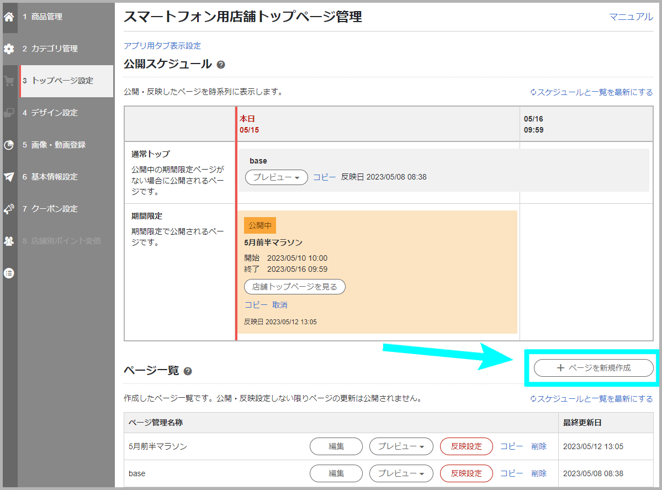Screen dimensions: 662x490
Task: Click 取消 link in 5月前半マラソン card
Action: click(279, 305)
